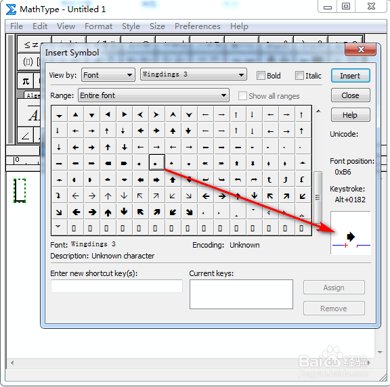
Task: Open the Size menu
Action: 157,26
